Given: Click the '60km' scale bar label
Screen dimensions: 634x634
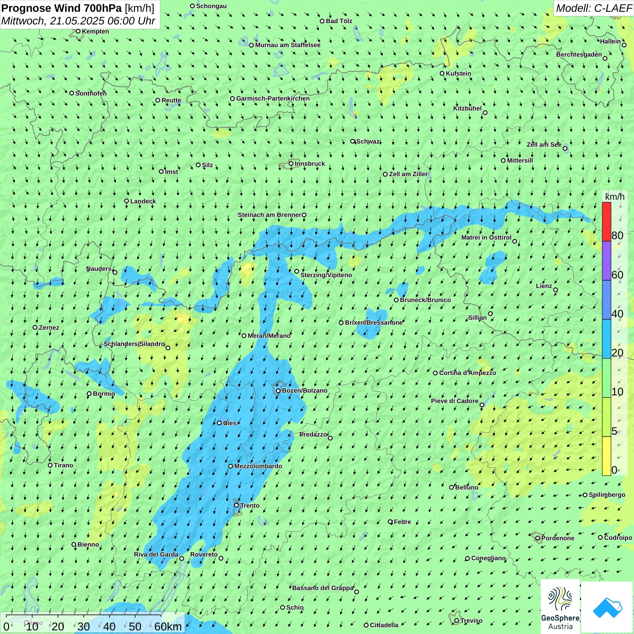Looking at the screenshot, I should tap(168, 626).
